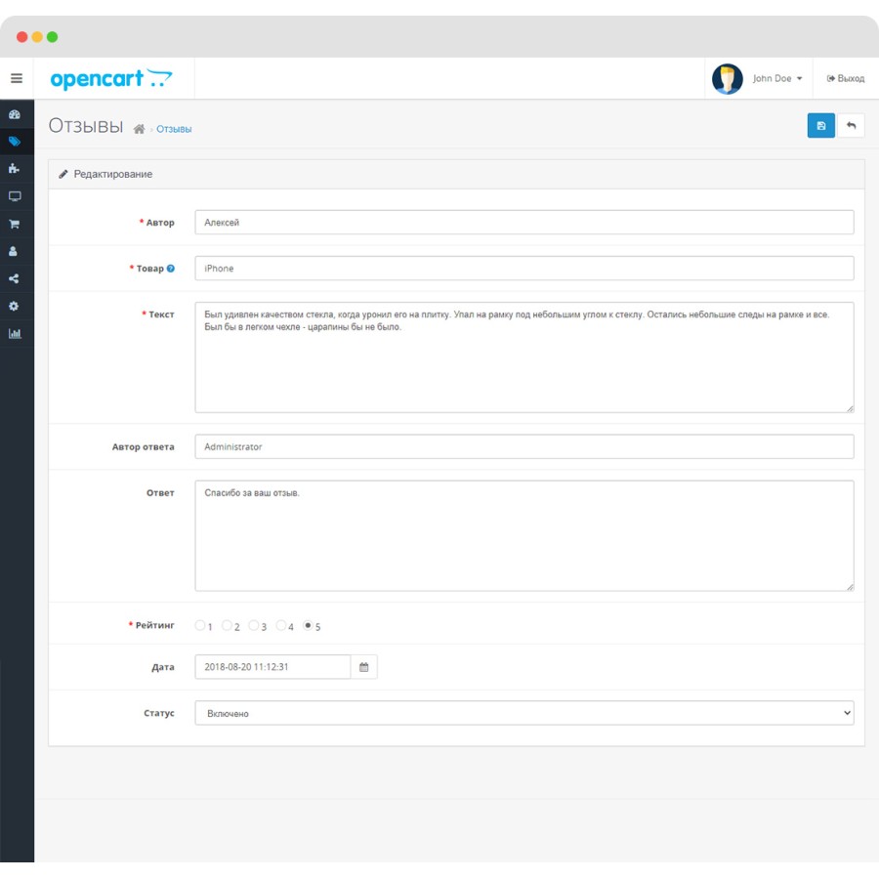The height and width of the screenshot is (879, 879).
Task: Click the Автор input field
Action: click(x=524, y=223)
